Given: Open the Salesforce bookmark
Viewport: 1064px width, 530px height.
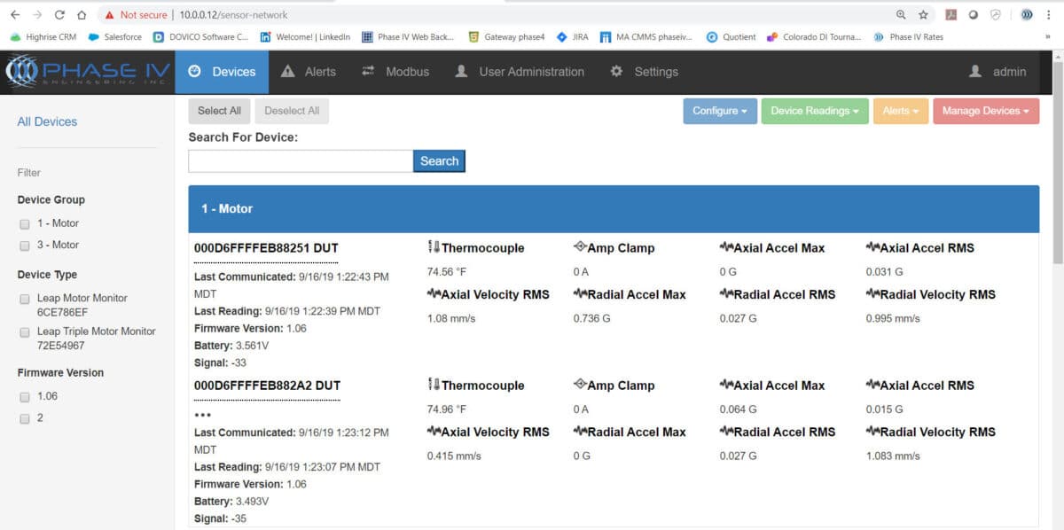Looking at the screenshot, I should pyautogui.click(x=116, y=37).
